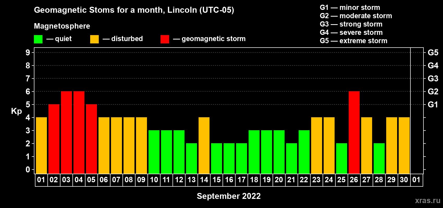The height and width of the screenshot is (208, 443).
Task: Click the Kp value 9 tick label
Action: [x=28, y=53]
